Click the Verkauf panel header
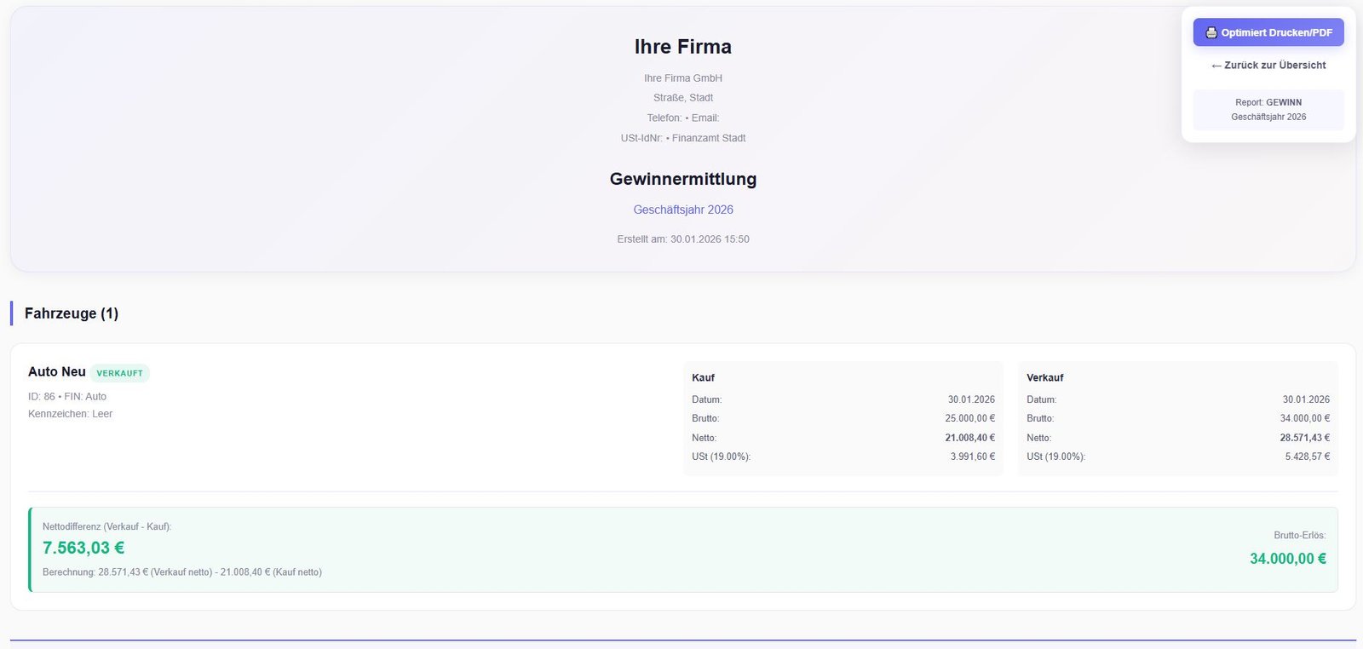This screenshot has width=1363, height=649. pos(1044,377)
